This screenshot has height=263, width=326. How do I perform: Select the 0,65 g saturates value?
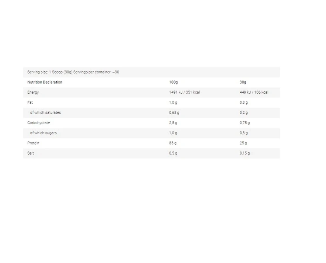[174, 113]
